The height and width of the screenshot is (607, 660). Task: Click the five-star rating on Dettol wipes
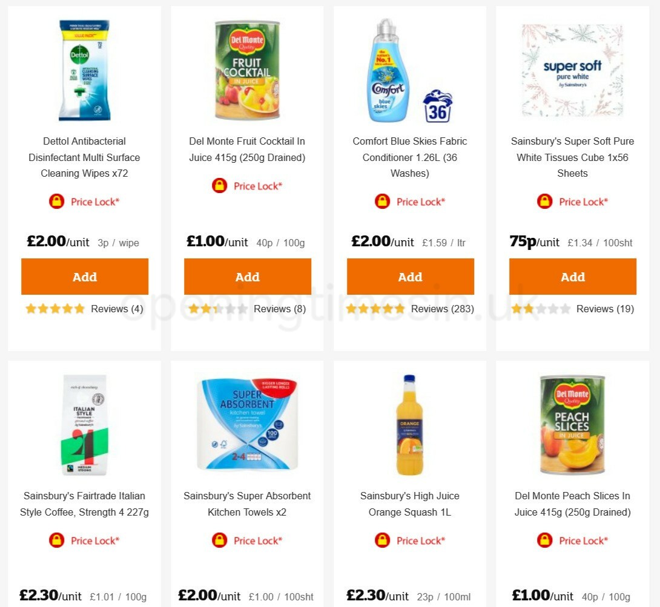(55, 309)
